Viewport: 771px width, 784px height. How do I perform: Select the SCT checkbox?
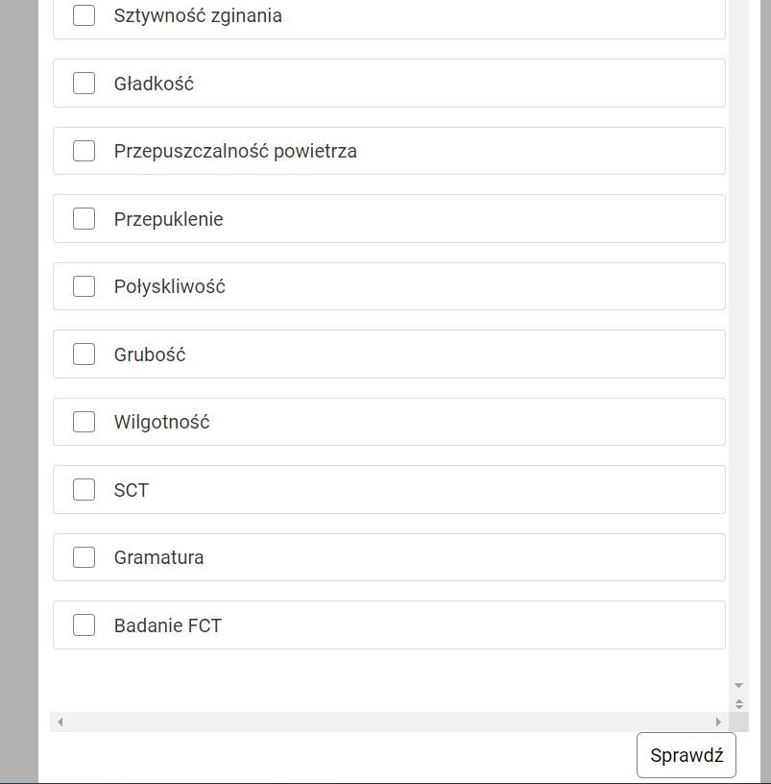click(84, 490)
